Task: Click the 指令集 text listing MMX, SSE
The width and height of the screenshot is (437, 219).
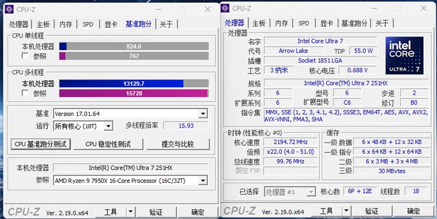Action: 346,116
